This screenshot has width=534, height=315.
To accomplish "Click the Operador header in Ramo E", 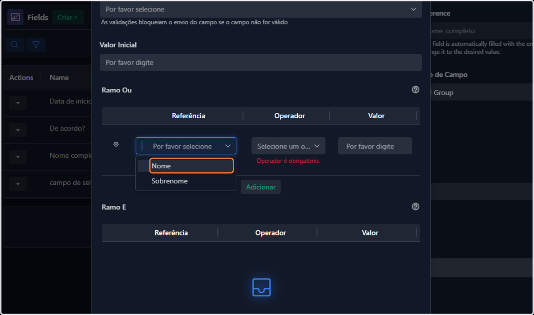I will [271, 232].
